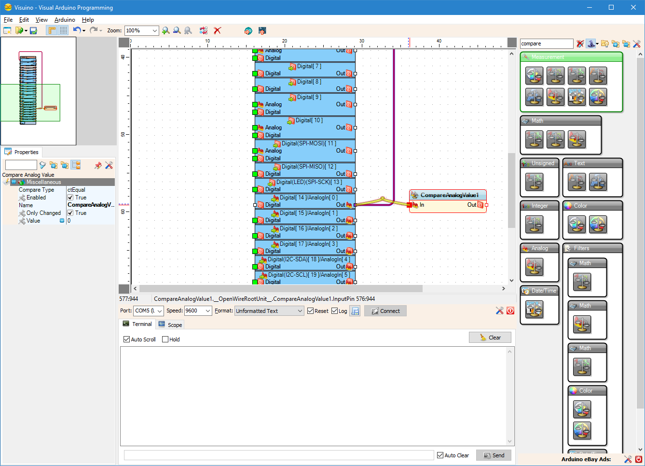The image size is (645, 466).
Task: Open the Format Unformatted Text dropdown
Action: (x=269, y=311)
